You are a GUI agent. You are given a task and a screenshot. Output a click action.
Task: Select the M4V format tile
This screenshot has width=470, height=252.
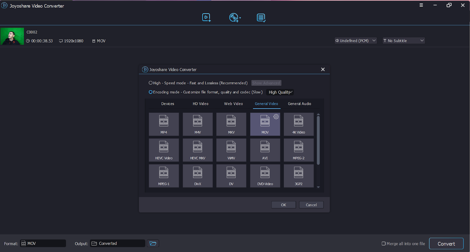coord(197,124)
